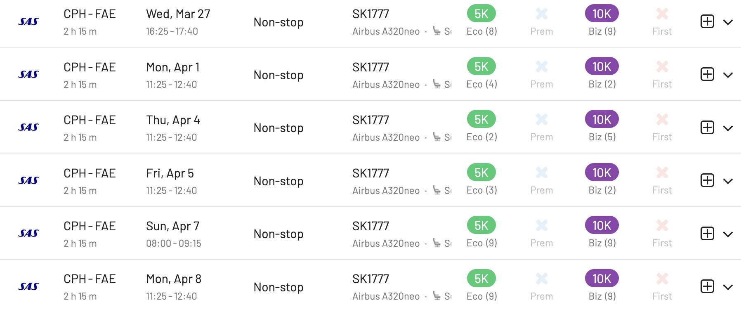Click SK1777 flight number on Mon, Apr 8
Viewport: 741px width, 312px height.
pos(370,279)
